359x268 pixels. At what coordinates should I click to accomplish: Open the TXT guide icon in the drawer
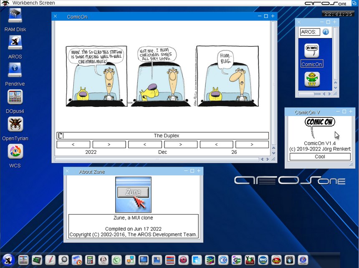tap(311, 79)
